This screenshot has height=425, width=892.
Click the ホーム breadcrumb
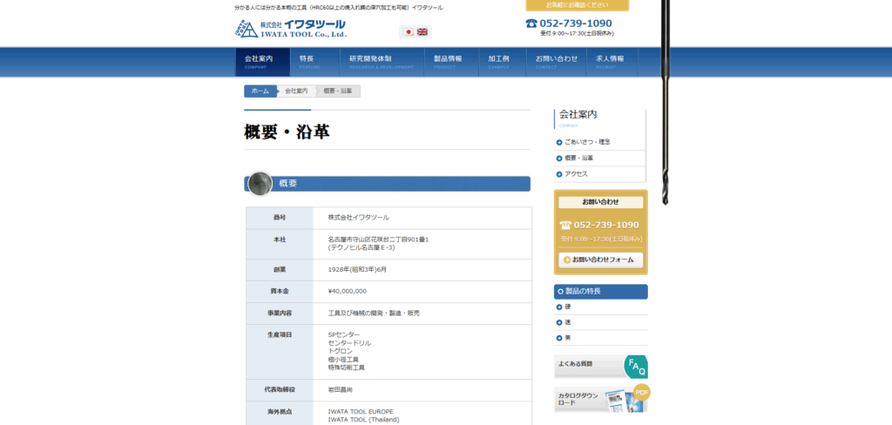coord(260,91)
